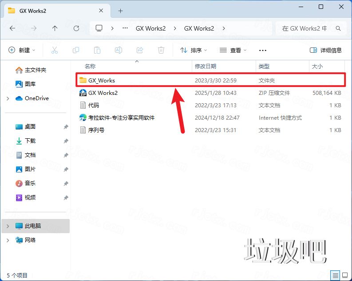Click the chevron between the two GX Works2 breadcrumbs
The image size is (352, 281).
point(175,28)
